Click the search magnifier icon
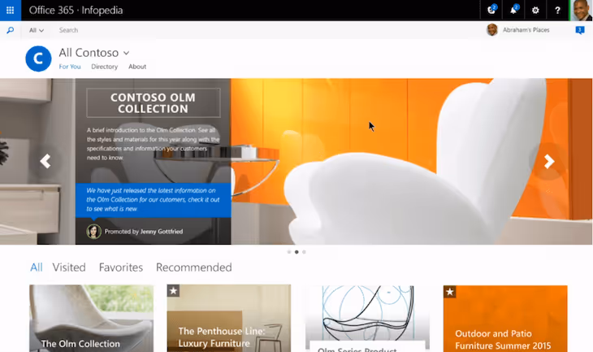This screenshot has width=593, height=352. pos(11,30)
